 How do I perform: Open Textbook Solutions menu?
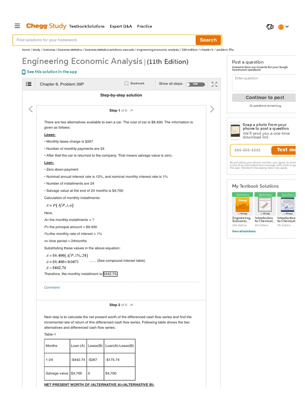point(87,26)
